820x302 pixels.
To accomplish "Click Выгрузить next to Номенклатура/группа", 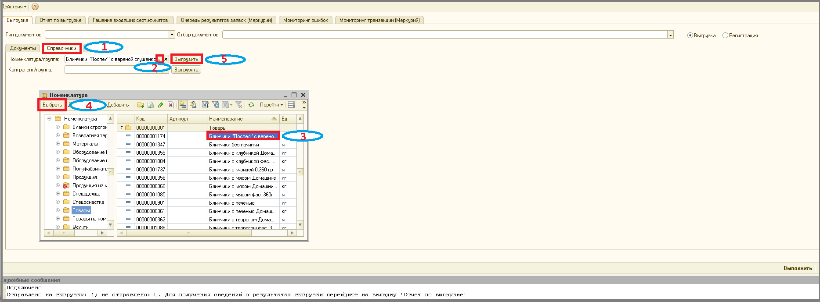I will point(186,59).
